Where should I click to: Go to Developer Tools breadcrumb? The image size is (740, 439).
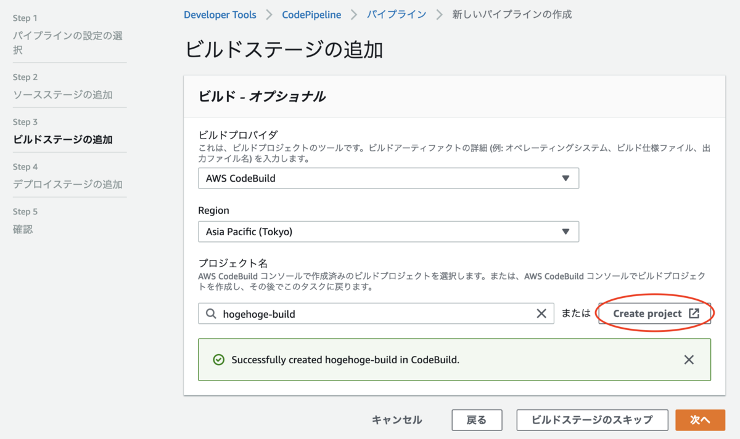click(x=220, y=14)
